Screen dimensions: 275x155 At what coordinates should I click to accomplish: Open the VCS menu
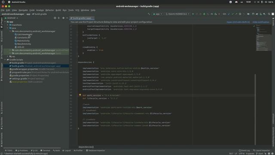[77, 10]
